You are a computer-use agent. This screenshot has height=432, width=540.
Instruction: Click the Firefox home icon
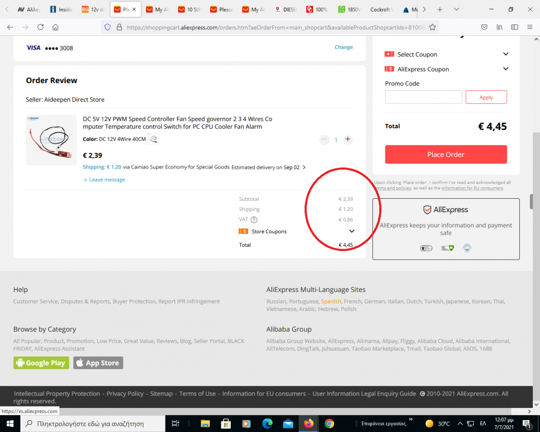(56, 27)
